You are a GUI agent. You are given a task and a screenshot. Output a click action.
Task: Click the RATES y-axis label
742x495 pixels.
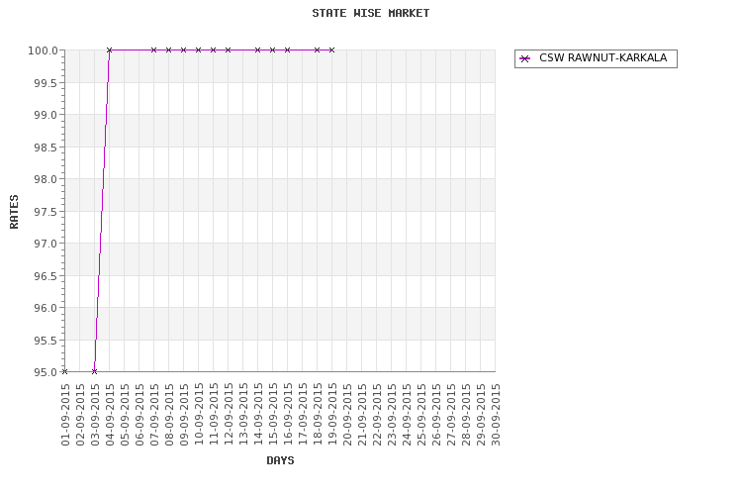(x=14, y=211)
